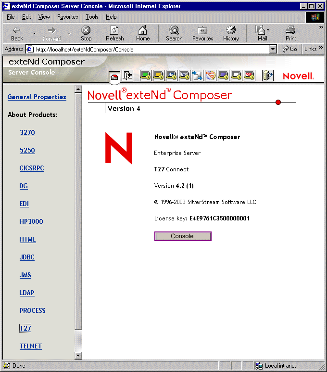This screenshot has height=372, width=327.
Task: Open the 3270 product link
Action: tap(27, 132)
